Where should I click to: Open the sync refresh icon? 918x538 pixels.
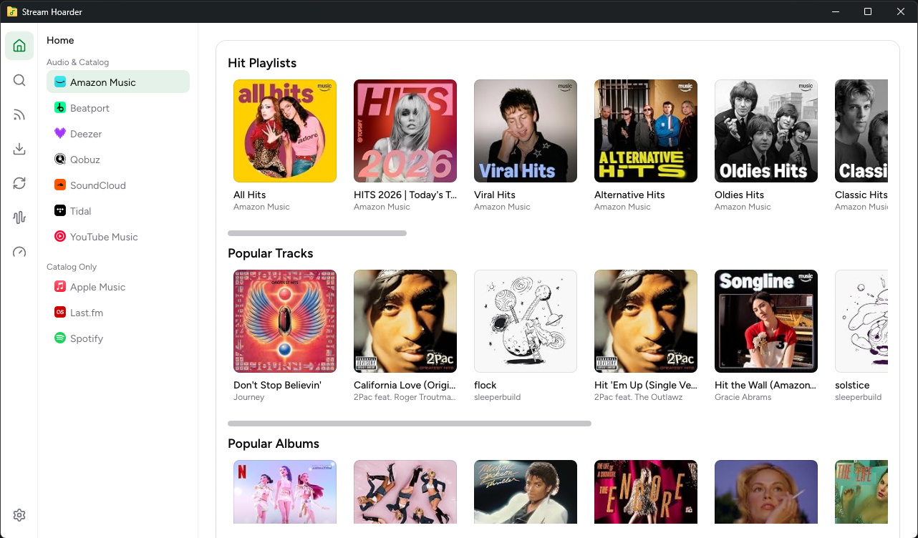pos(19,183)
